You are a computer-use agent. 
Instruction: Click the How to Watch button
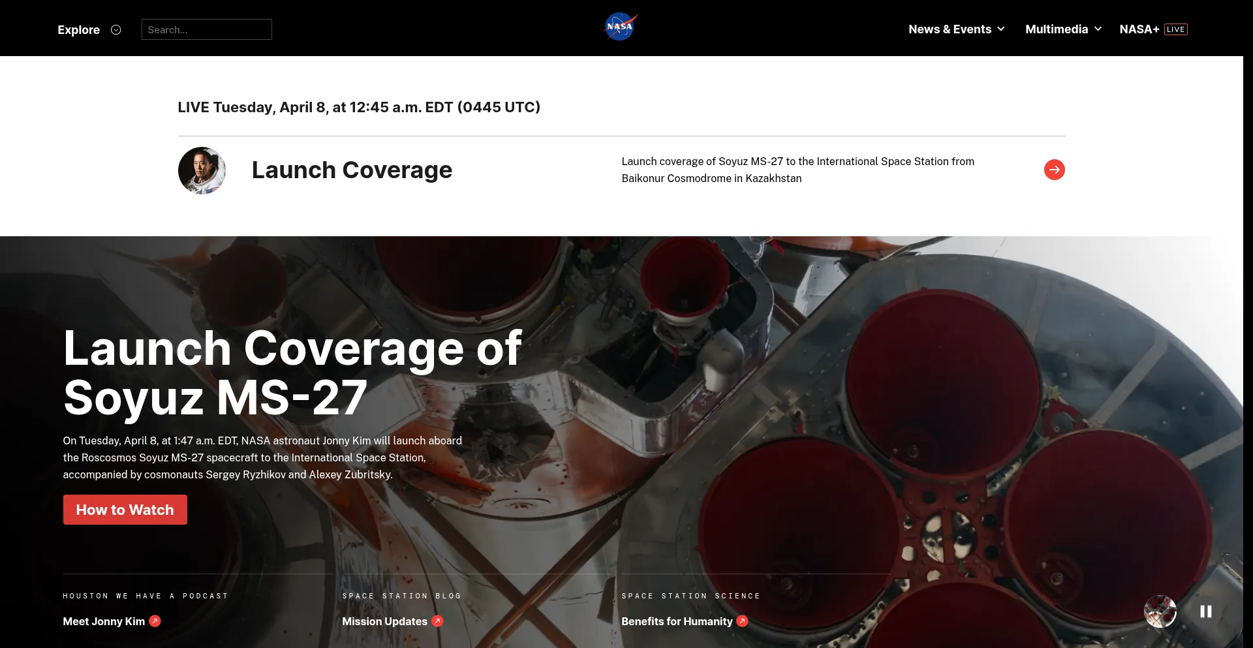pyautogui.click(x=125, y=510)
